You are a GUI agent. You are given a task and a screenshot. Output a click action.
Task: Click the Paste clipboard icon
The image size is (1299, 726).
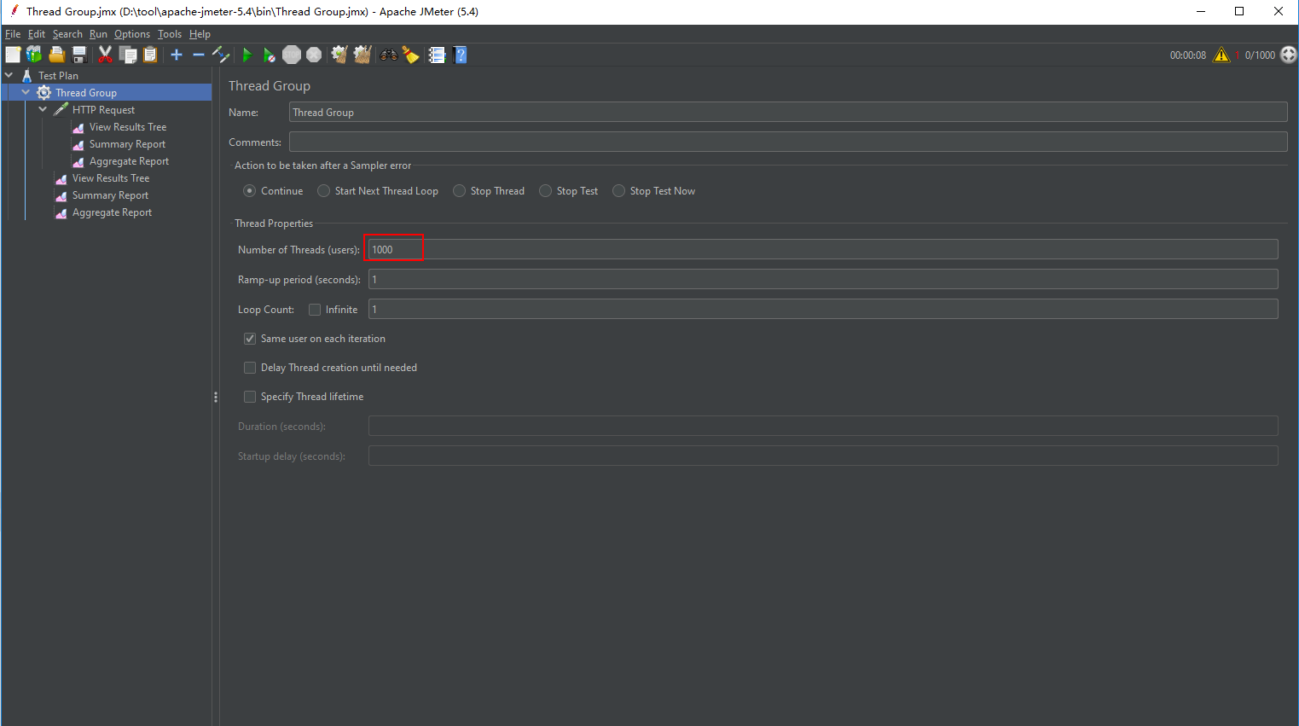(x=150, y=55)
